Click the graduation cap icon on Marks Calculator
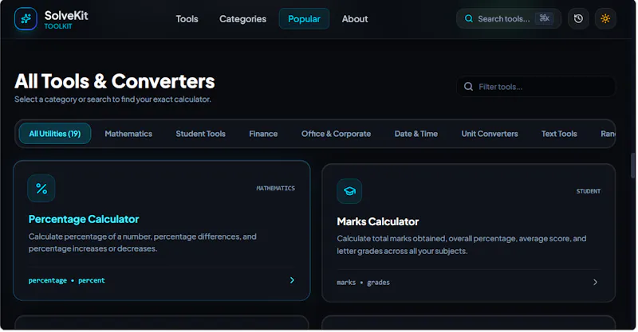The image size is (638, 332). (x=349, y=191)
